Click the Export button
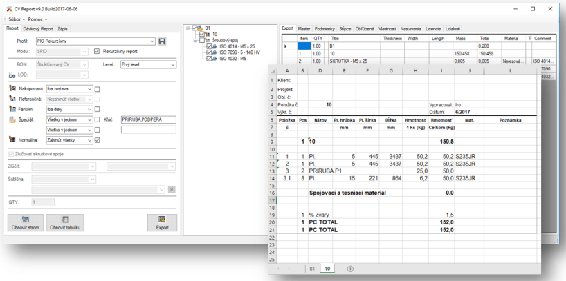The width and height of the screenshot is (566, 281). tap(161, 222)
